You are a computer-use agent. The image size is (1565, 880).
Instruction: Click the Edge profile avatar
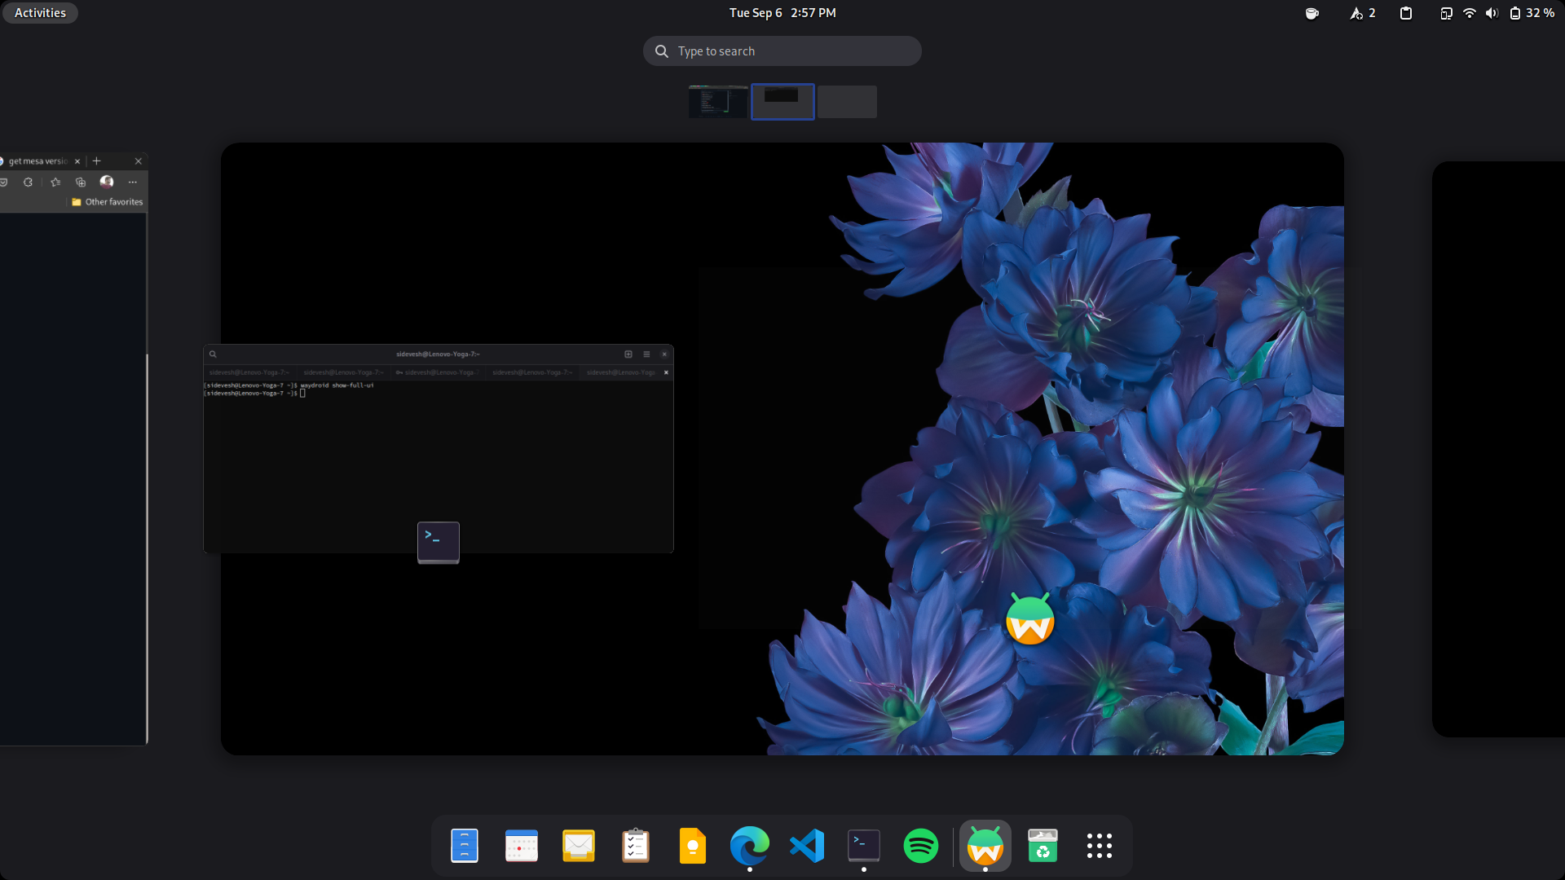coord(107,182)
